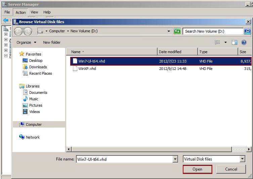
Task: Click Computer in the address breadcrumb
Action: 57,31
